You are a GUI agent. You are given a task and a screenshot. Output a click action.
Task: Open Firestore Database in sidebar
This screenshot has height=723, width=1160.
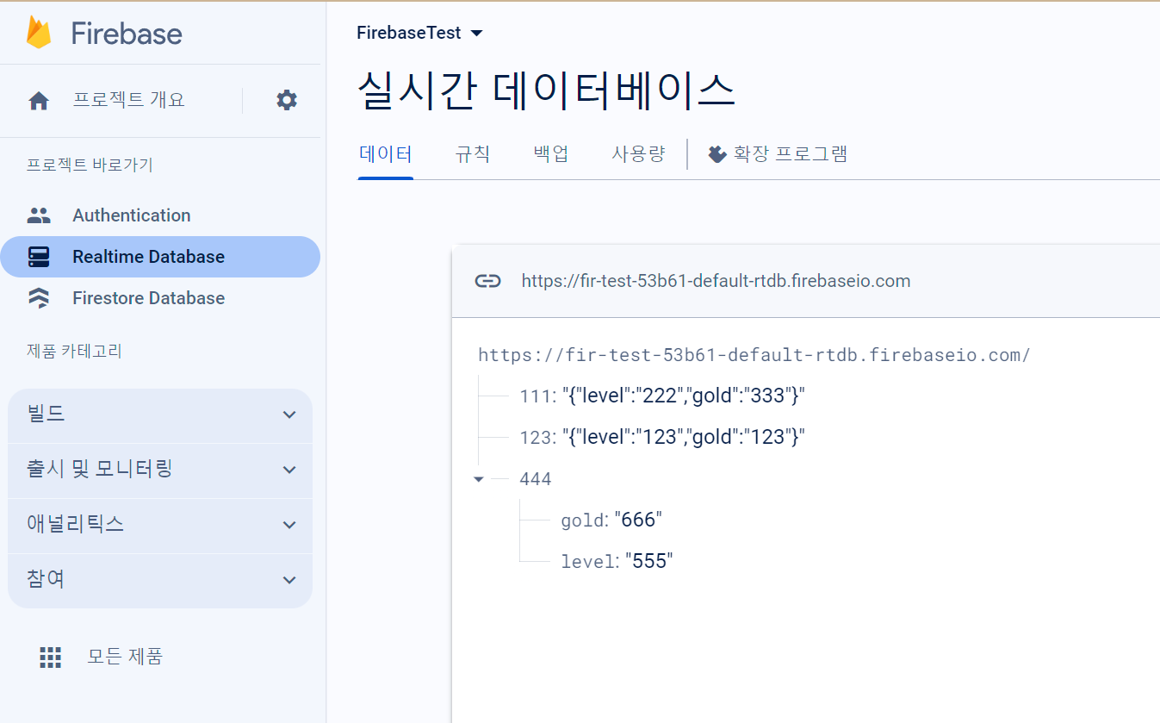click(x=160, y=298)
